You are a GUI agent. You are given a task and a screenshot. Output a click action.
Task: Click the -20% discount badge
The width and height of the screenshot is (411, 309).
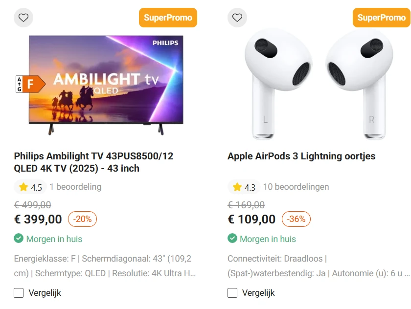coord(82,219)
